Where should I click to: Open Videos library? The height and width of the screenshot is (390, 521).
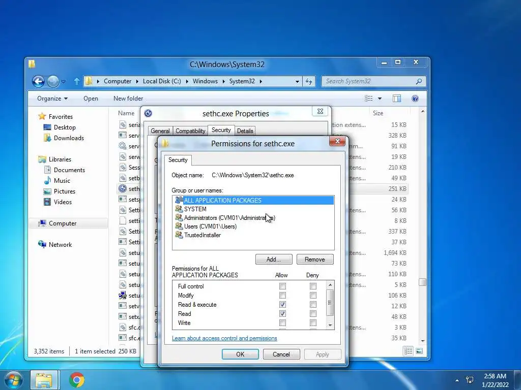pos(63,202)
